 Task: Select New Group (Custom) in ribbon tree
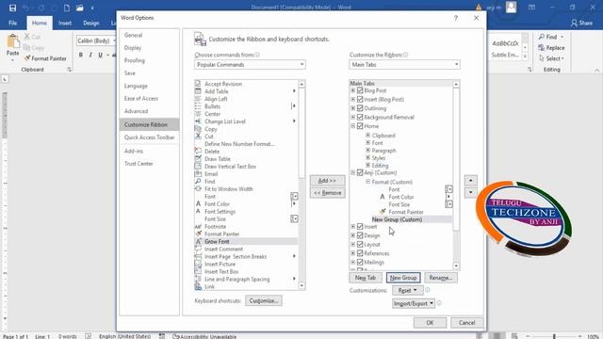[397, 219]
